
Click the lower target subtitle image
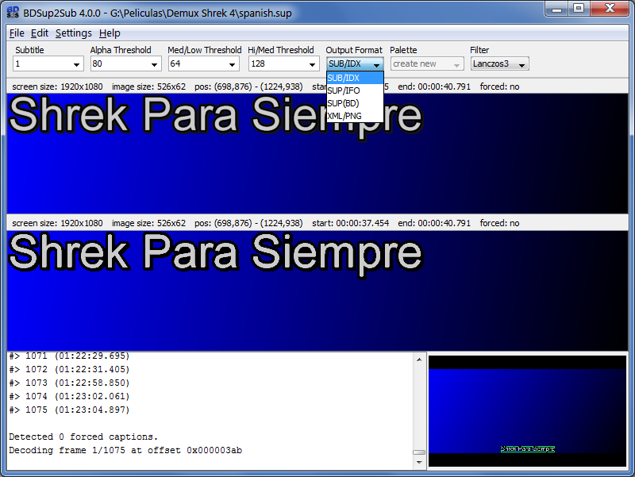(x=317, y=290)
